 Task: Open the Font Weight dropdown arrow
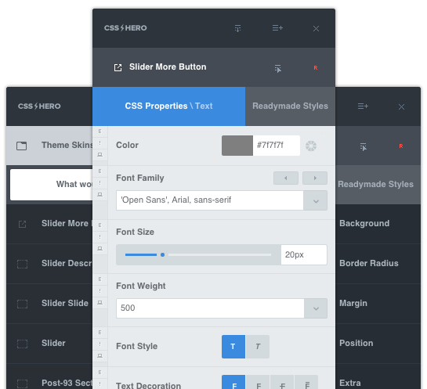[x=316, y=308]
